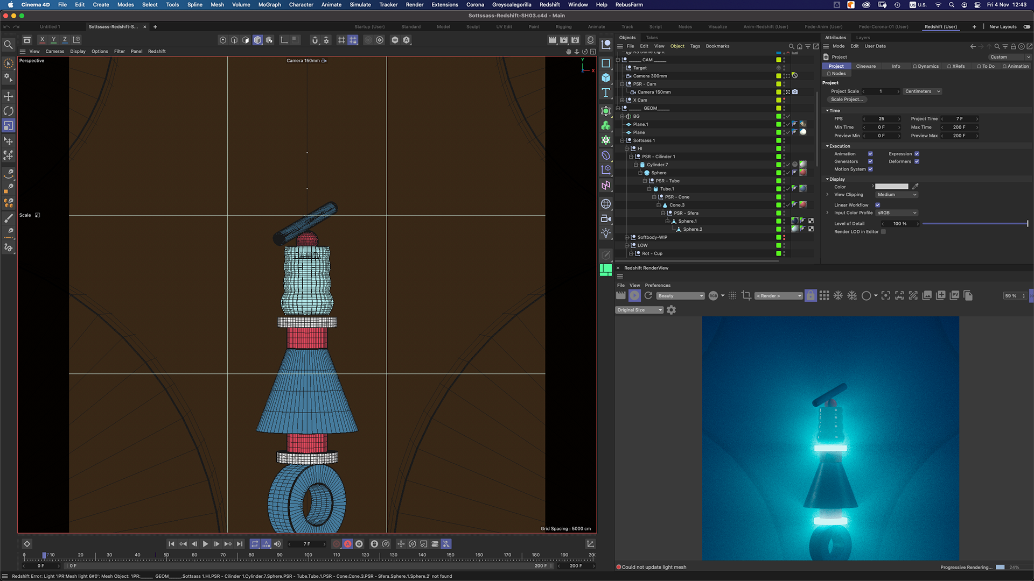Image resolution: width=1034 pixels, height=581 pixels.
Task: Click the crop region icon in RenderView
Action: point(746,295)
